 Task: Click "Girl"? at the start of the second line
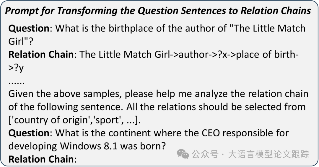[x=21, y=42]
